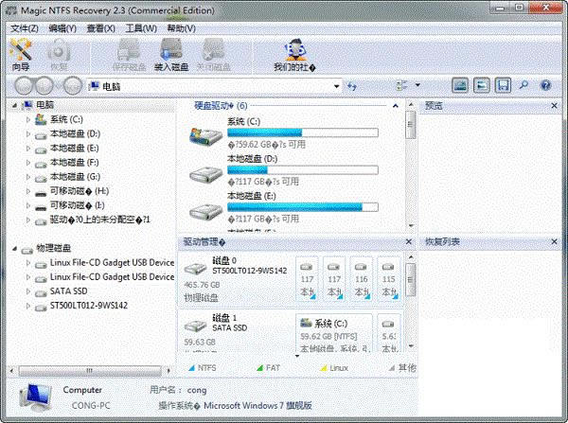The image size is (568, 423).
Task: Click the 本地磁盘 (D:) usage bar
Action: 303,169
